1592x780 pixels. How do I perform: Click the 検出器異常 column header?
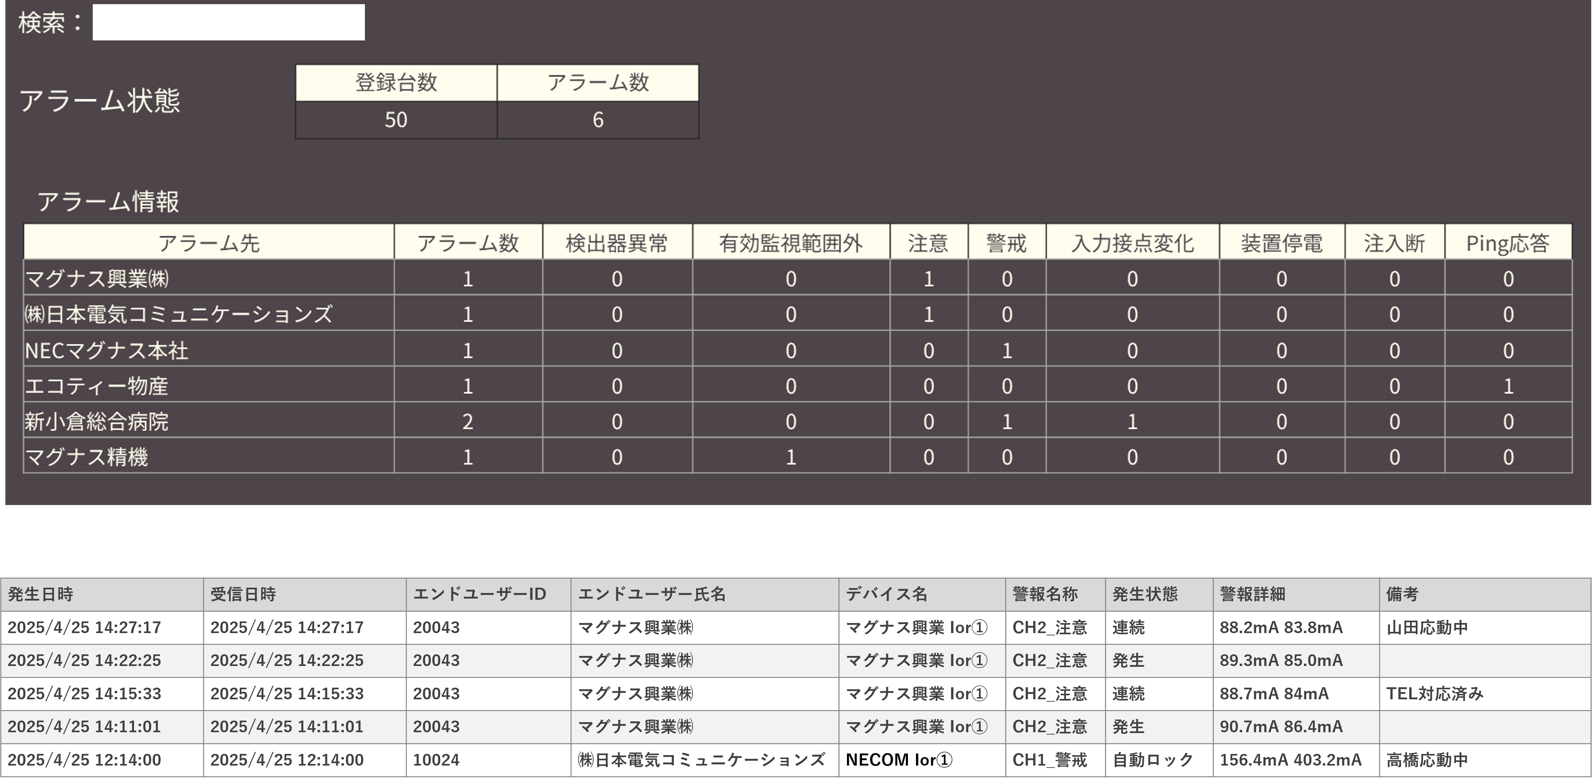[x=617, y=242]
